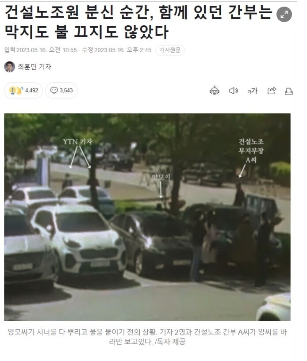The image size is (307, 361).
Task: Click the reaction emoji icon beside 4,492
Action: [x=16, y=90]
